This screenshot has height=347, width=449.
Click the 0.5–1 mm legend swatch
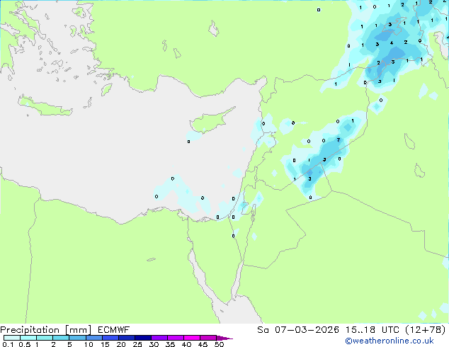[x=28, y=338]
